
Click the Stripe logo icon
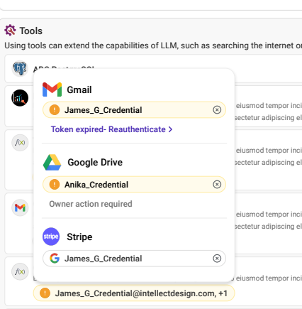51,237
